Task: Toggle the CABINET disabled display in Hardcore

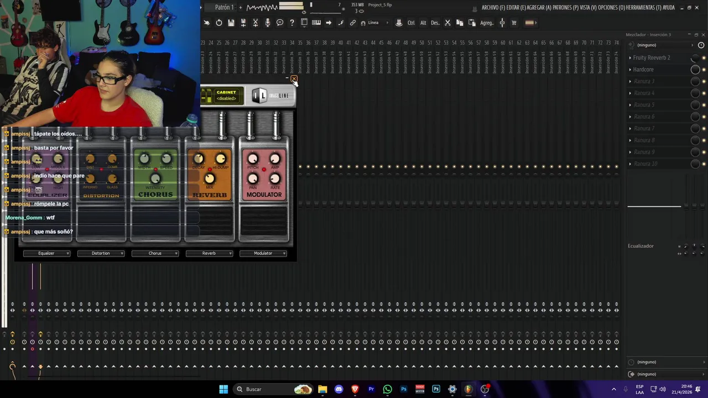Action: click(x=226, y=95)
